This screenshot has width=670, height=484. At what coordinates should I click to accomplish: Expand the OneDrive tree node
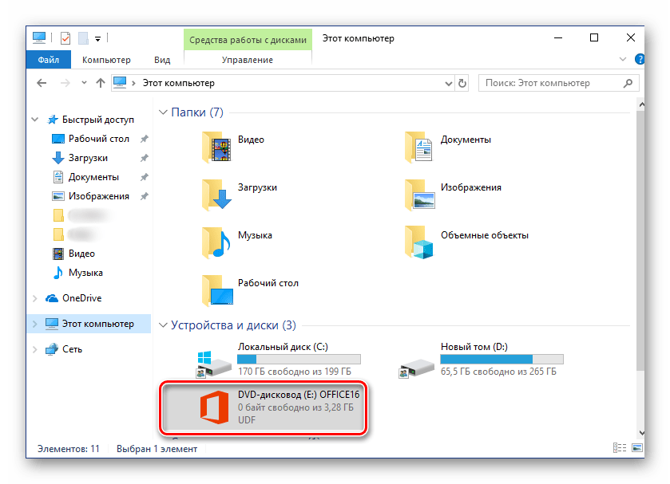[x=34, y=298]
